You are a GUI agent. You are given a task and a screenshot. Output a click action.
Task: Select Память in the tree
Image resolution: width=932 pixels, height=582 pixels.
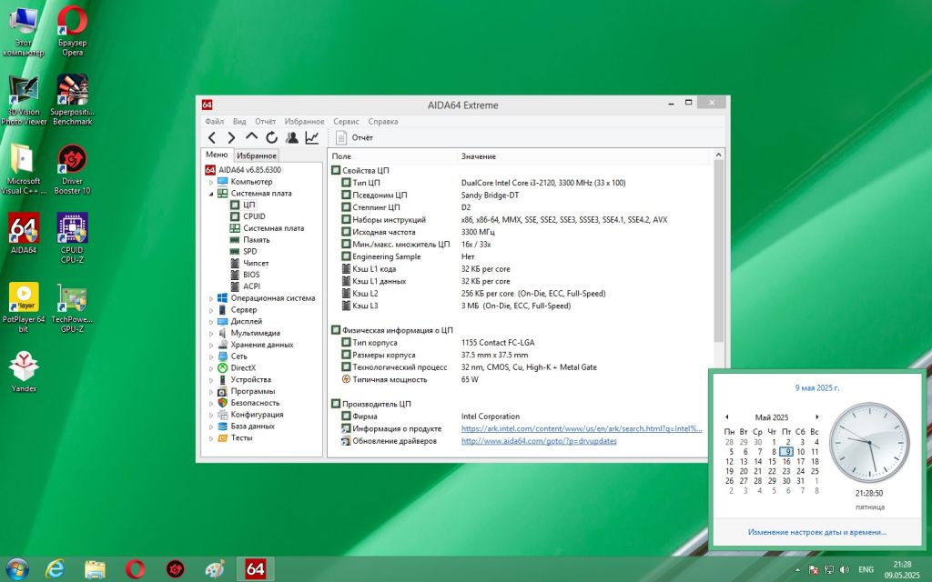coord(256,240)
